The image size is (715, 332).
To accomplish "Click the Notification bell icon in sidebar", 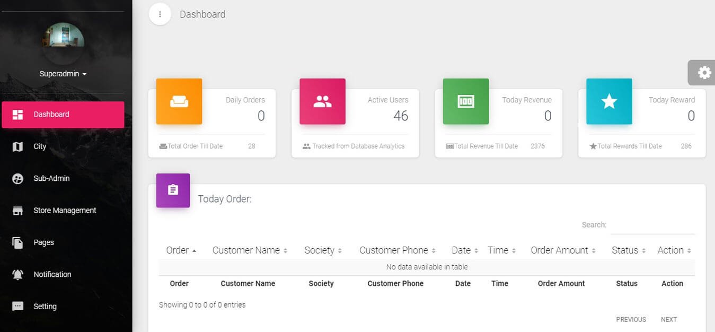I will pyautogui.click(x=17, y=274).
